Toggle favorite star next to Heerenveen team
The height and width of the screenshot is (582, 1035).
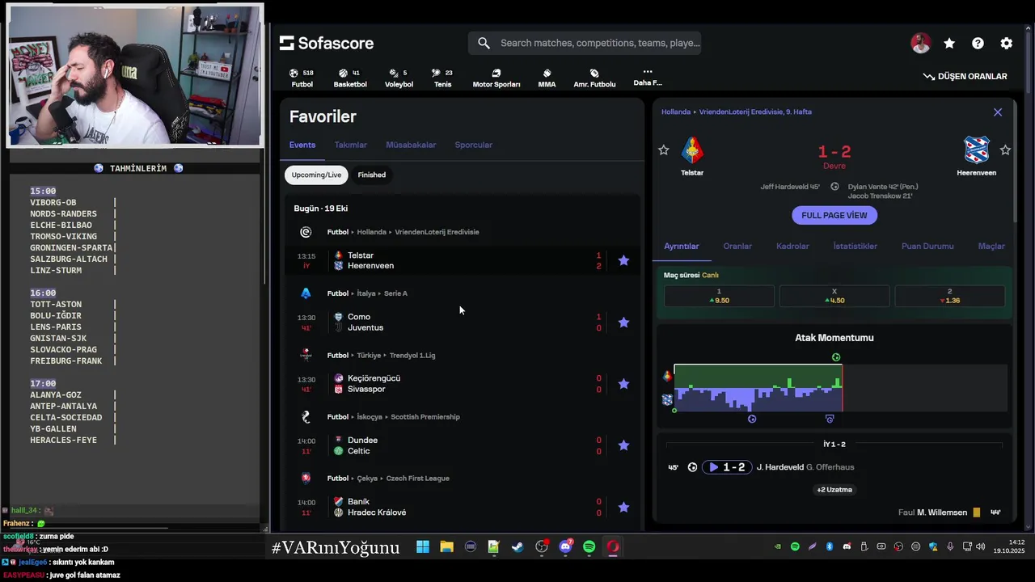tap(1005, 150)
